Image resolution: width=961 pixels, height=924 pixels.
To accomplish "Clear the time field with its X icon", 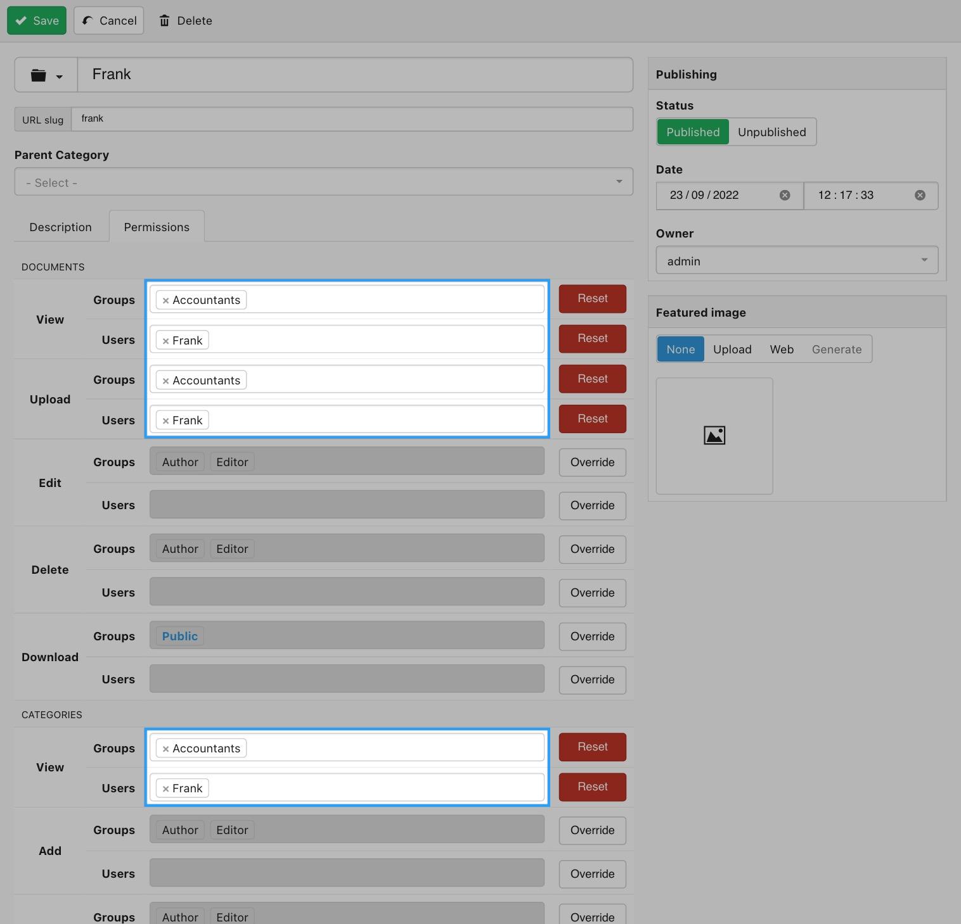I will 919,195.
